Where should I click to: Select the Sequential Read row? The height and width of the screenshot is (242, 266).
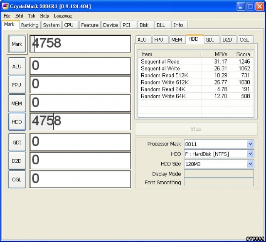[x=196, y=62]
